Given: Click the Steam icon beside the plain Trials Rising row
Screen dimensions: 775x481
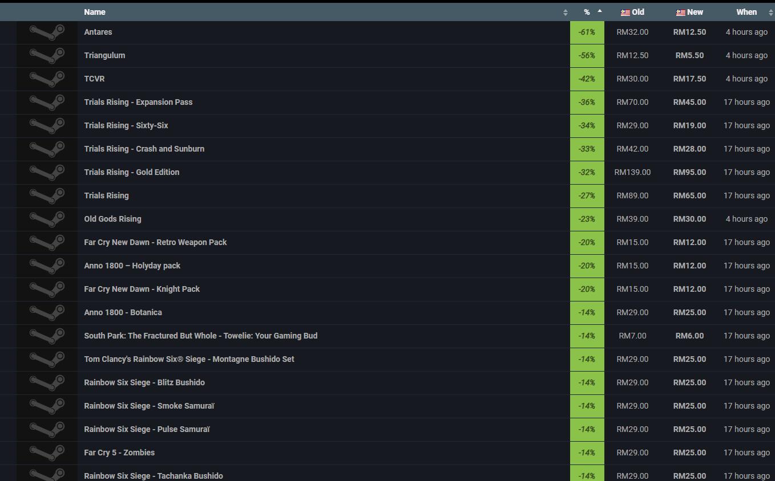Looking at the screenshot, I should [47, 196].
